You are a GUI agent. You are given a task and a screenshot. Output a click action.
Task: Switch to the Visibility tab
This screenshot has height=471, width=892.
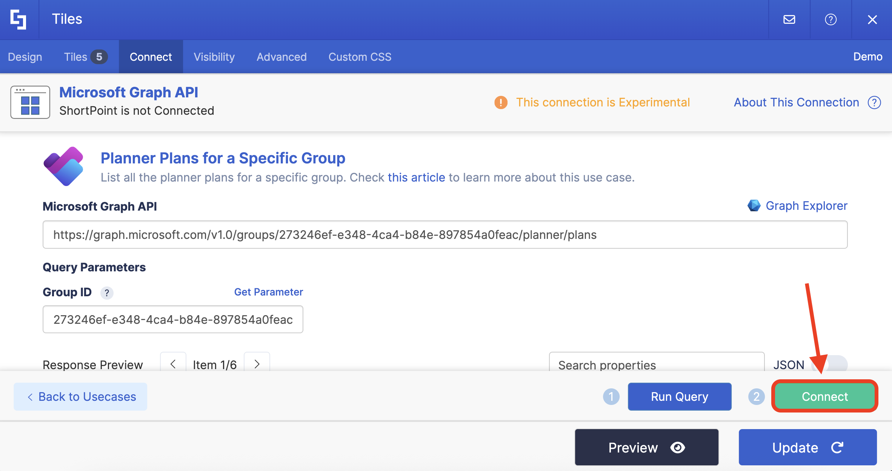(214, 57)
